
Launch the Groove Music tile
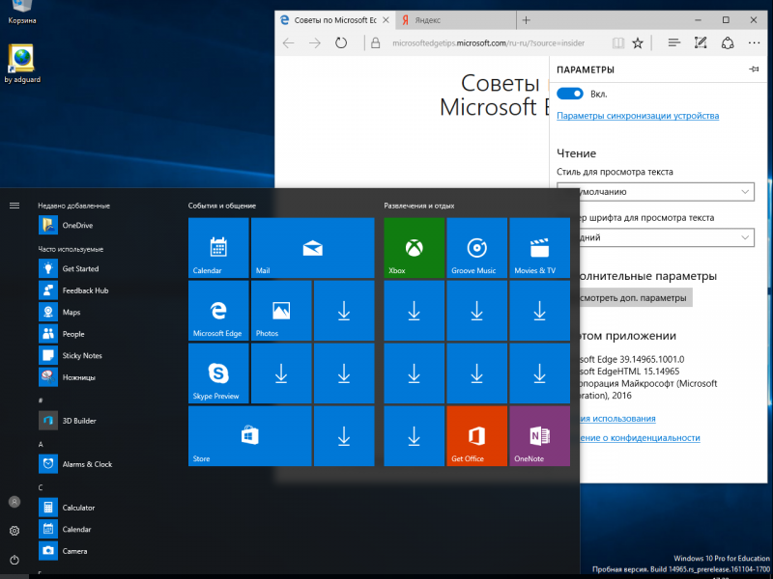[476, 248]
